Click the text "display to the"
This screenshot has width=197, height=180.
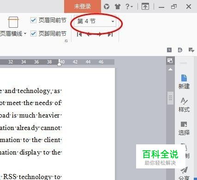tap(40, 152)
